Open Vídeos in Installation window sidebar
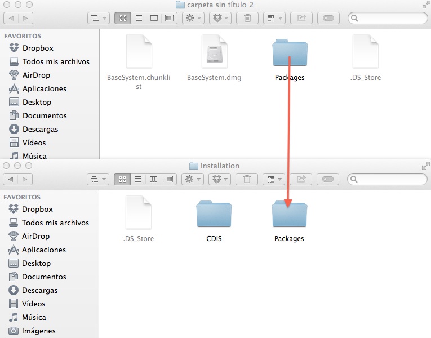Screen dimensions: 431x338 (x=26, y=304)
